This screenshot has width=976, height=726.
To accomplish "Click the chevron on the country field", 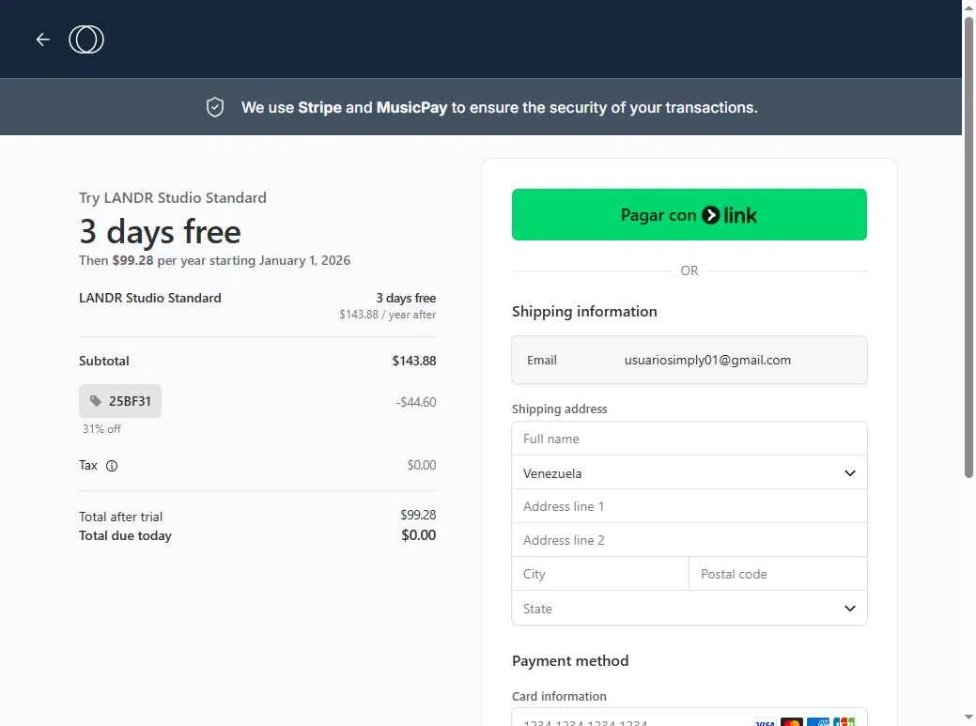I will pyautogui.click(x=849, y=473).
